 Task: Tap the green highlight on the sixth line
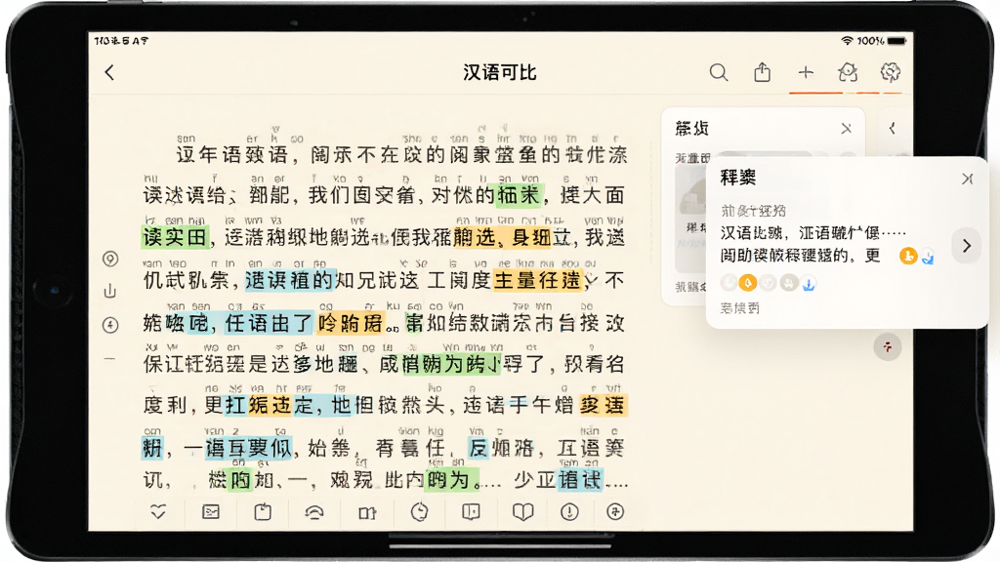[451, 364]
